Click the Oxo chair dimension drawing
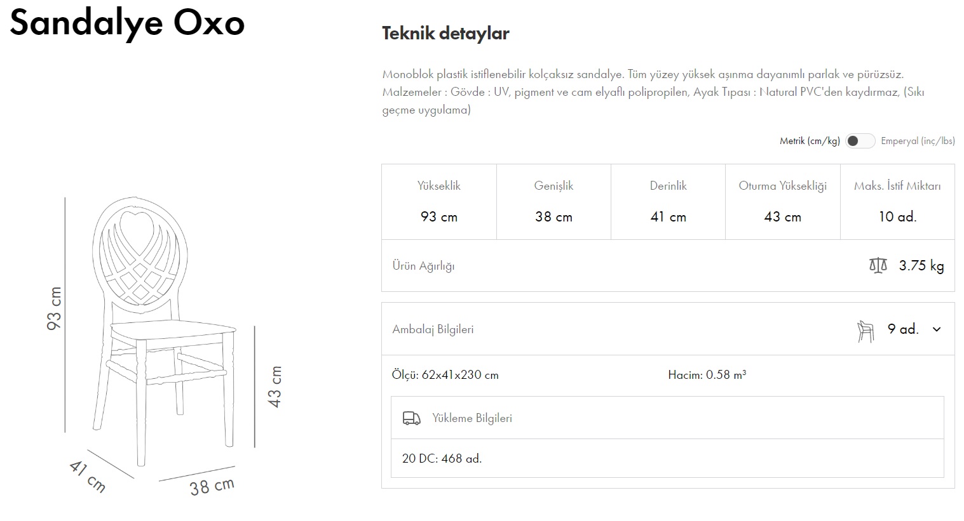This screenshot has width=964, height=521. click(165, 330)
